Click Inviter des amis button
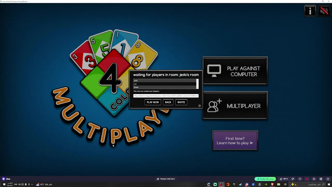The image size is (332, 187). click(265, 179)
